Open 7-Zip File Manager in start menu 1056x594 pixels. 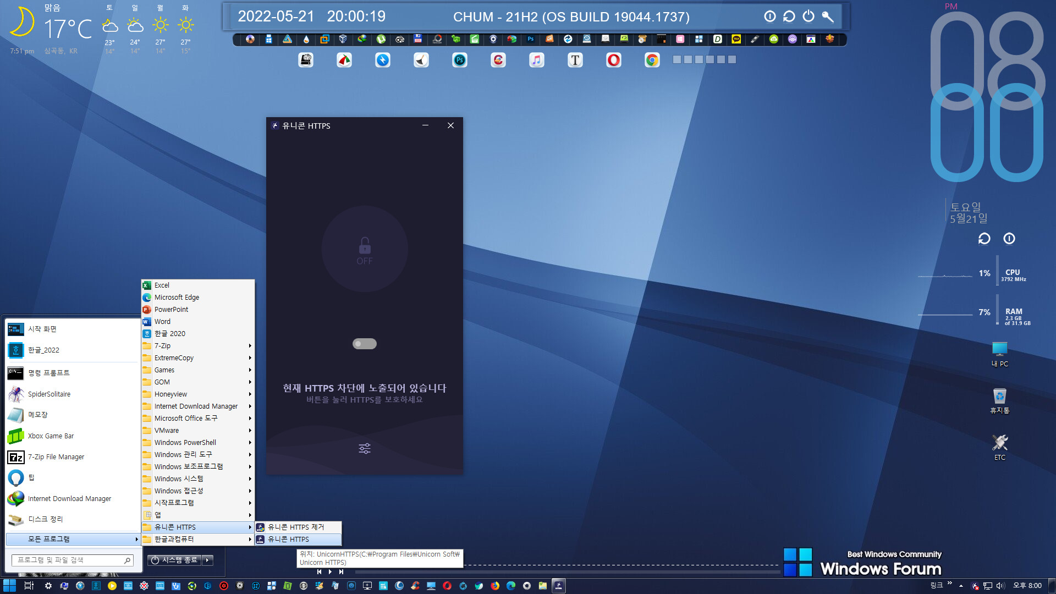pyautogui.click(x=73, y=457)
